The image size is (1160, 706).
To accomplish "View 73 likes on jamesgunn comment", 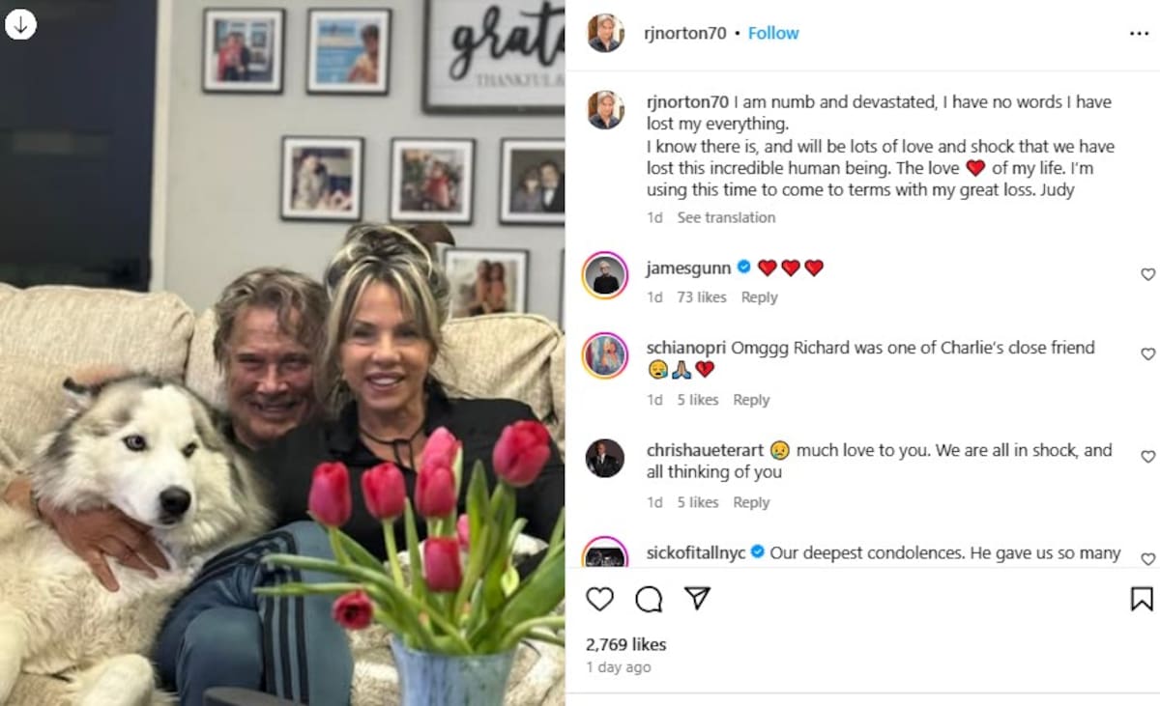I will pos(701,297).
